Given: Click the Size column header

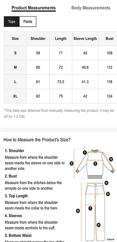Looking at the screenshot, I should point(15,38).
